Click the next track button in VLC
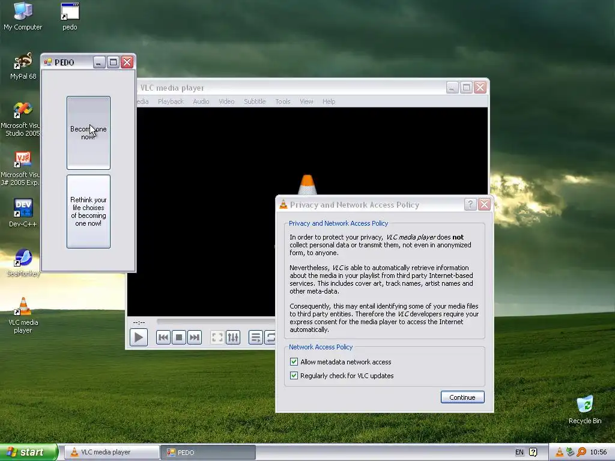 click(195, 337)
